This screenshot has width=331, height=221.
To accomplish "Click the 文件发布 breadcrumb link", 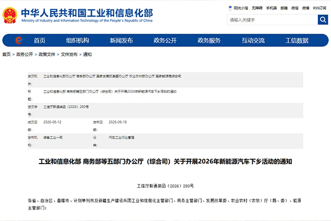I will 69,54.
